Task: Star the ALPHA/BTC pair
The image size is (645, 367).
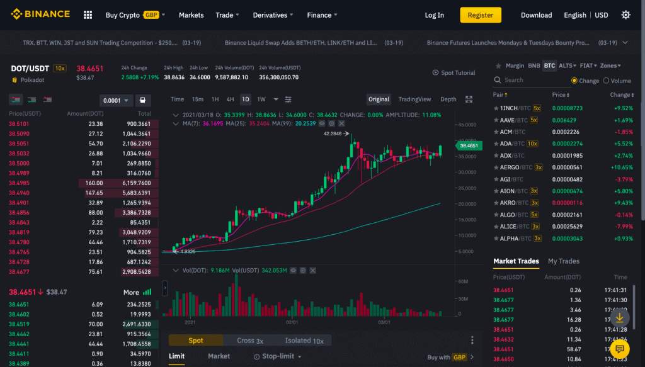Action: [x=496, y=239]
